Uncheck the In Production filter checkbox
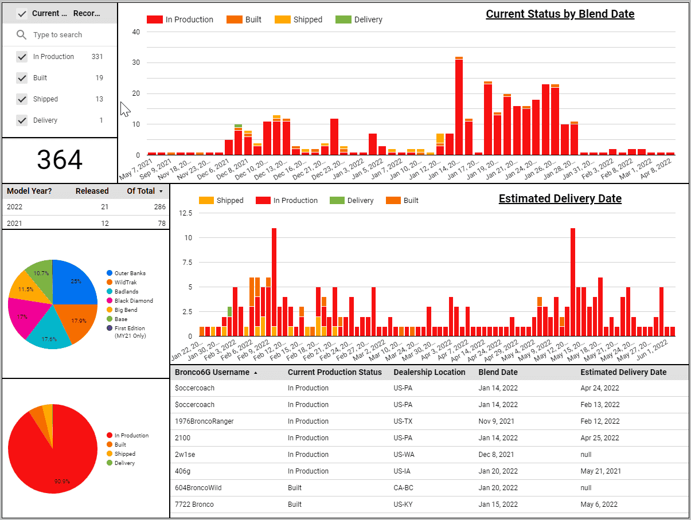The image size is (691, 520). click(x=22, y=57)
